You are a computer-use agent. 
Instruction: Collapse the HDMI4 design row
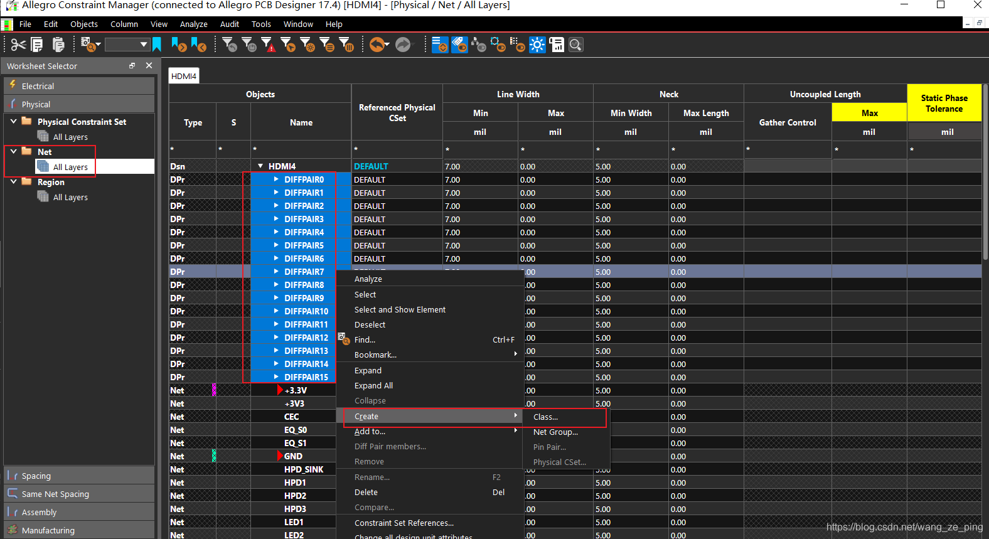tap(260, 166)
